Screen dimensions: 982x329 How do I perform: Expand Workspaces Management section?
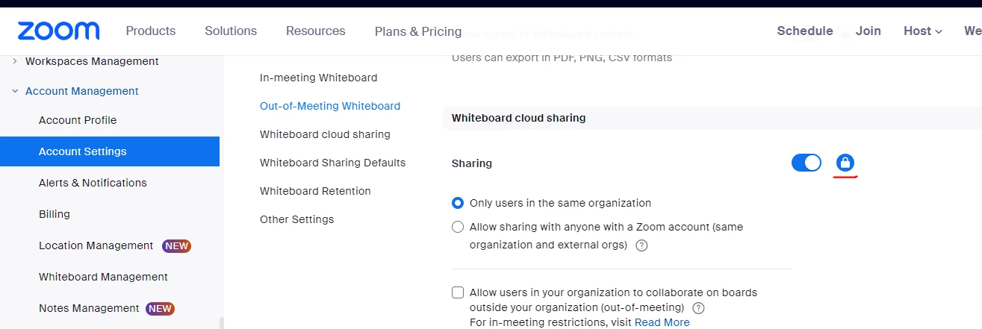pyautogui.click(x=15, y=61)
